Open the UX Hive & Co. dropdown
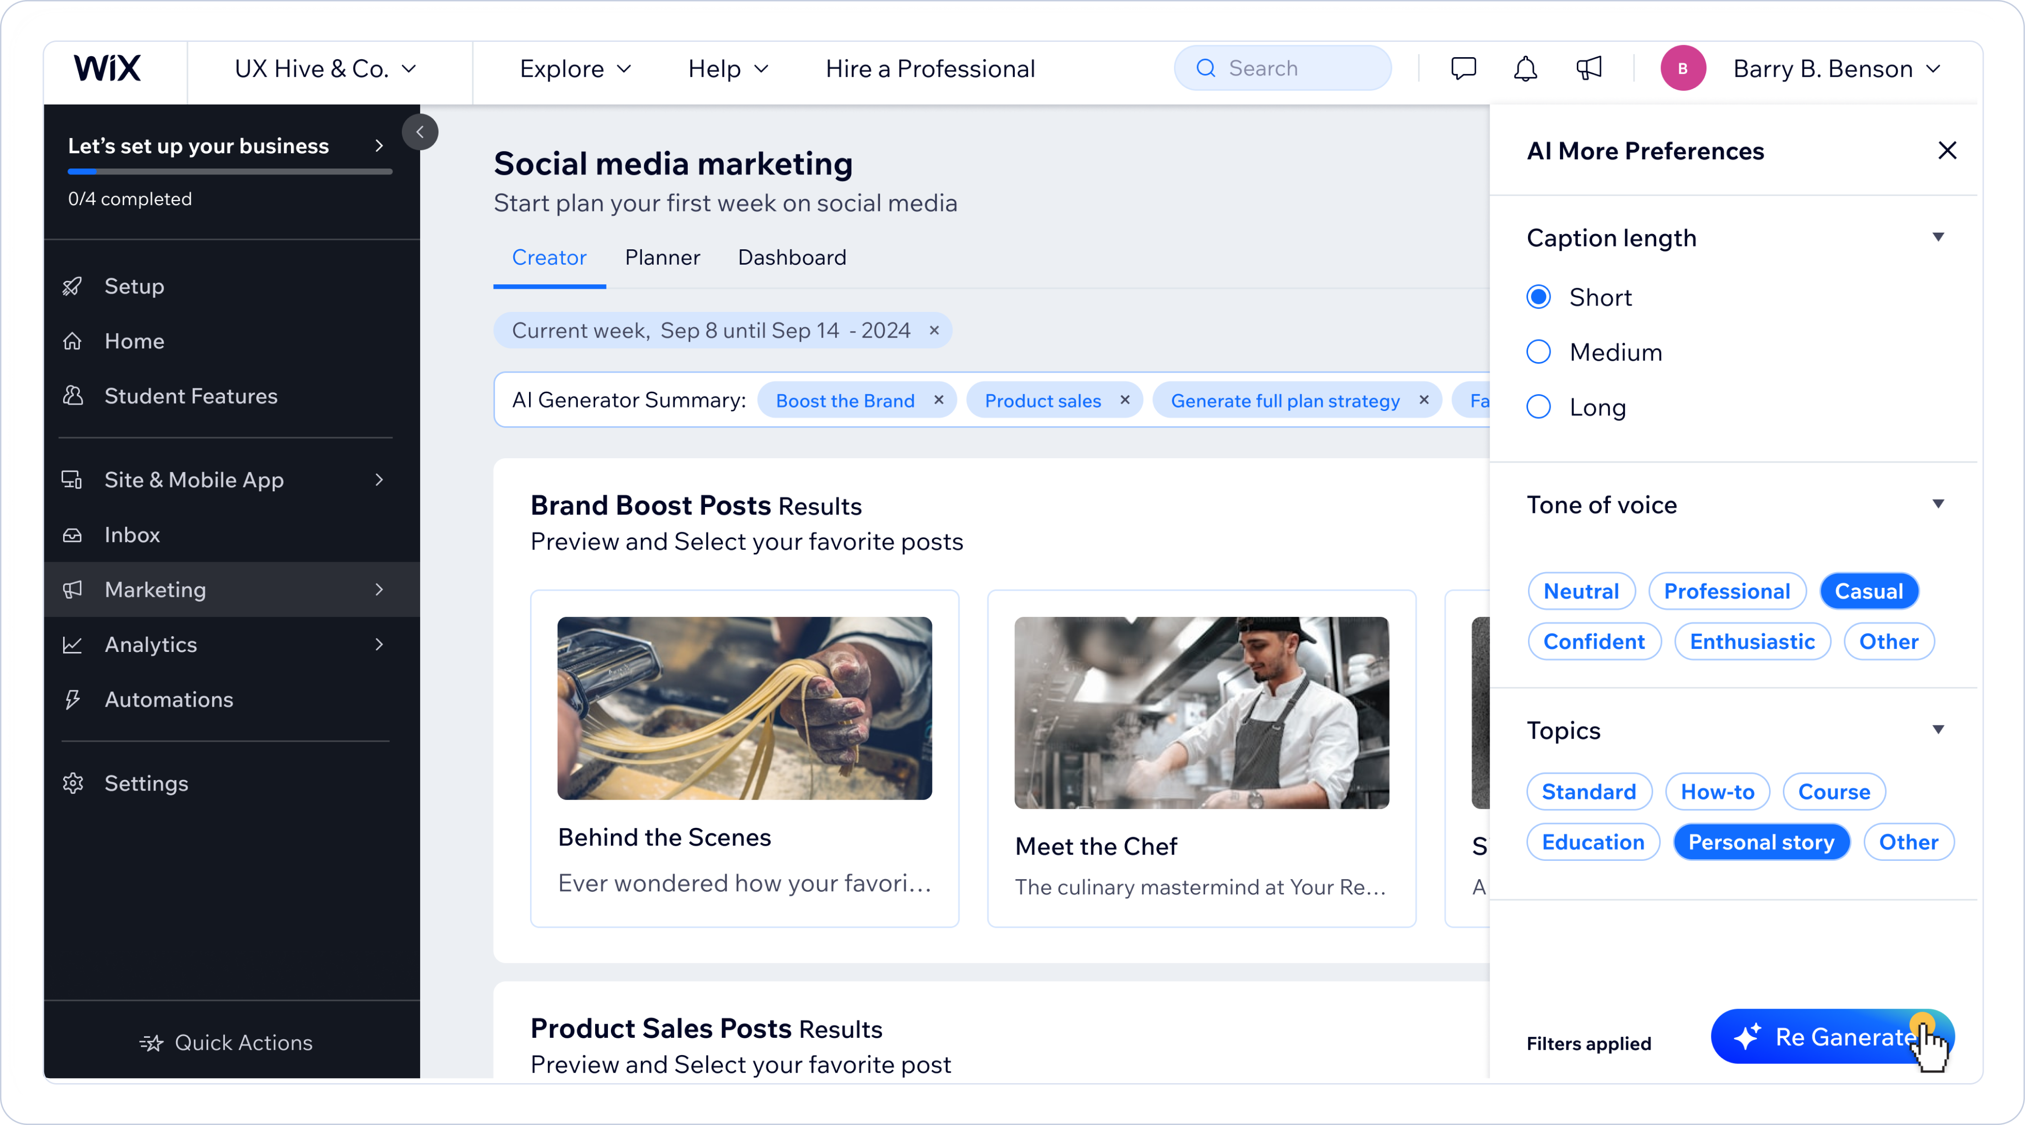 tap(324, 68)
